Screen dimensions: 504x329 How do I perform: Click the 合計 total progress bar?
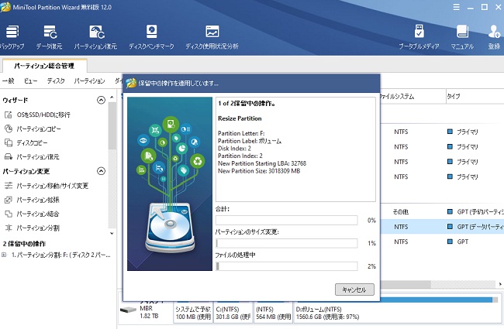[287, 221]
